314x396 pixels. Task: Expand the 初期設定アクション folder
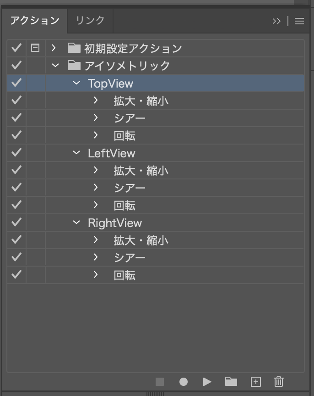[x=54, y=48]
